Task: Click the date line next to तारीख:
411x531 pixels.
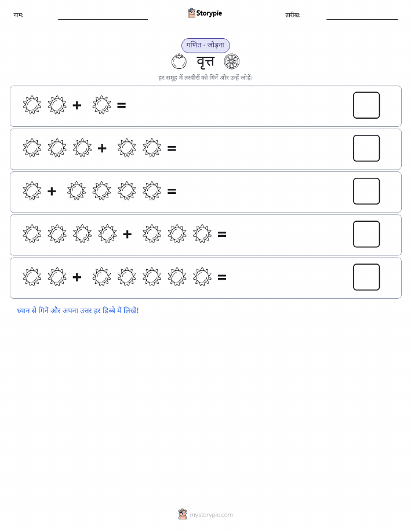Action: click(362, 19)
